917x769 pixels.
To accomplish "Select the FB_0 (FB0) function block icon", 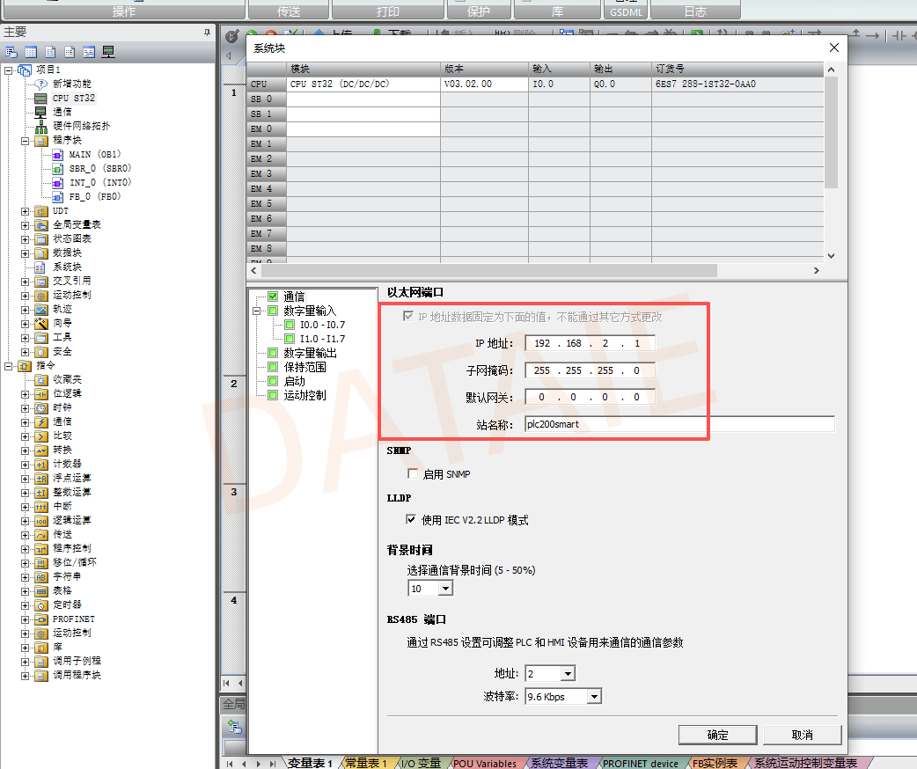I will coord(57,196).
